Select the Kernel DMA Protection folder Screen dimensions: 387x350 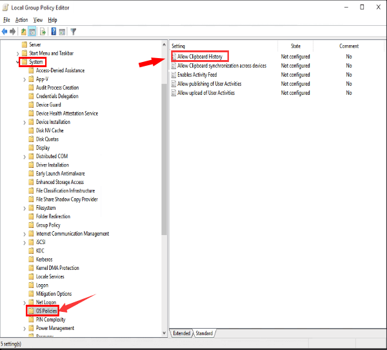57,268
